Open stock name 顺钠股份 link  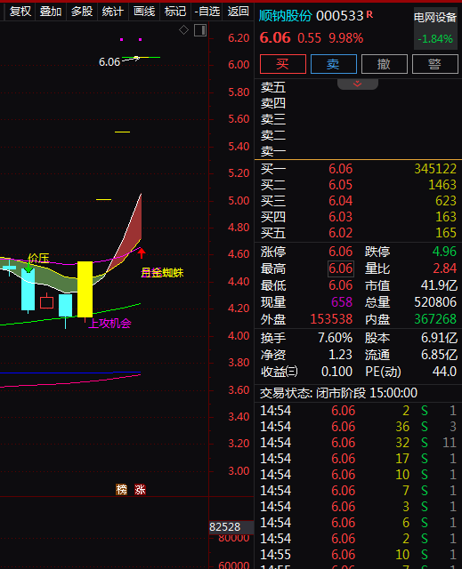tap(286, 16)
